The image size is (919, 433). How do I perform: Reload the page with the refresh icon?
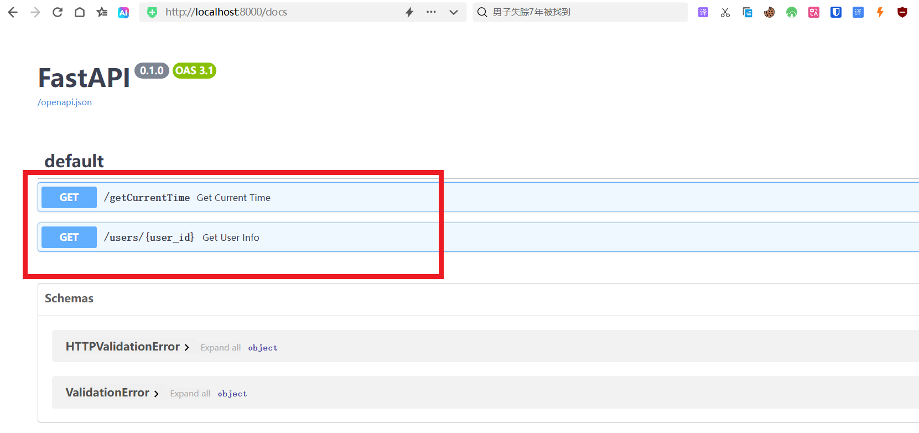58,12
